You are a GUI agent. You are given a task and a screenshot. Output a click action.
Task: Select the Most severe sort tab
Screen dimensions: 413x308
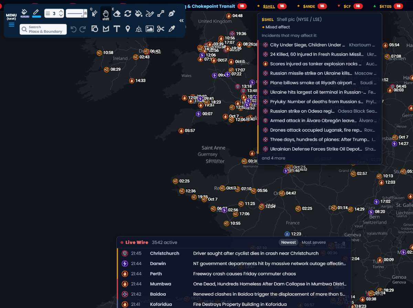(x=314, y=242)
